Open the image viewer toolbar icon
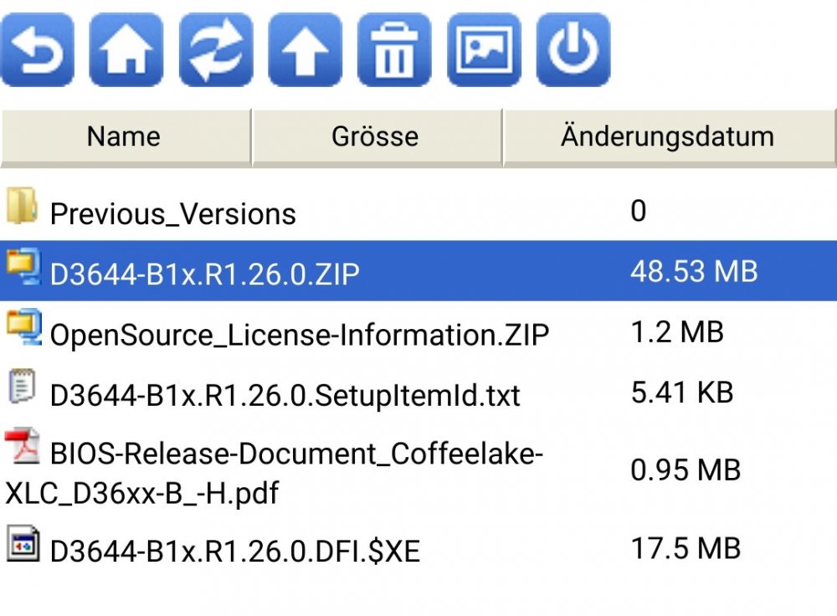This screenshot has width=837, height=616. pos(484,49)
